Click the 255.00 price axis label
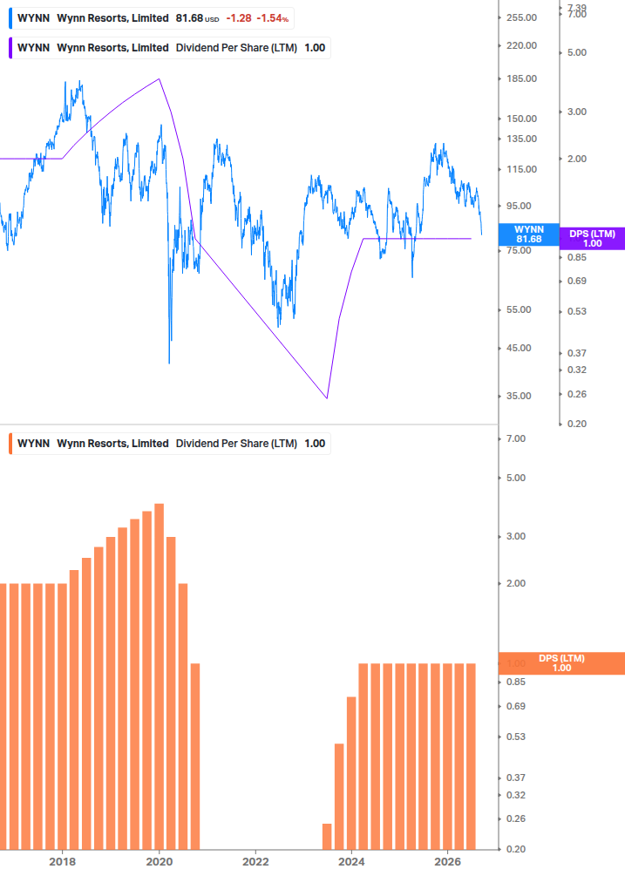625x876 pixels. 521,17
